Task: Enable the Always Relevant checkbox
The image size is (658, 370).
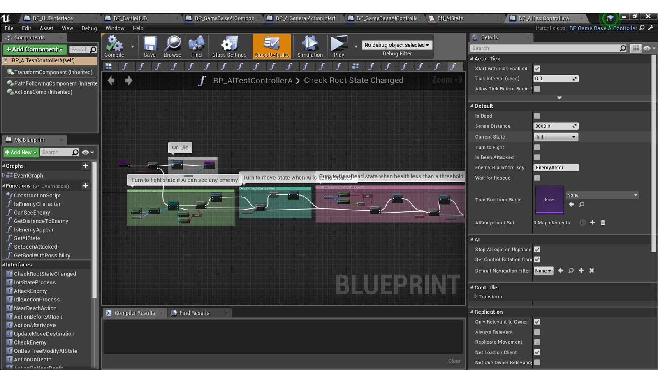Action: click(537, 332)
